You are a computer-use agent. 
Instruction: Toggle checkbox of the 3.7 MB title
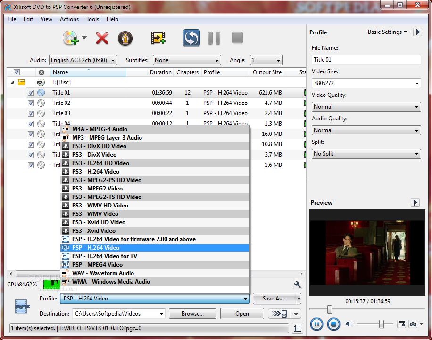tap(31, 155)
